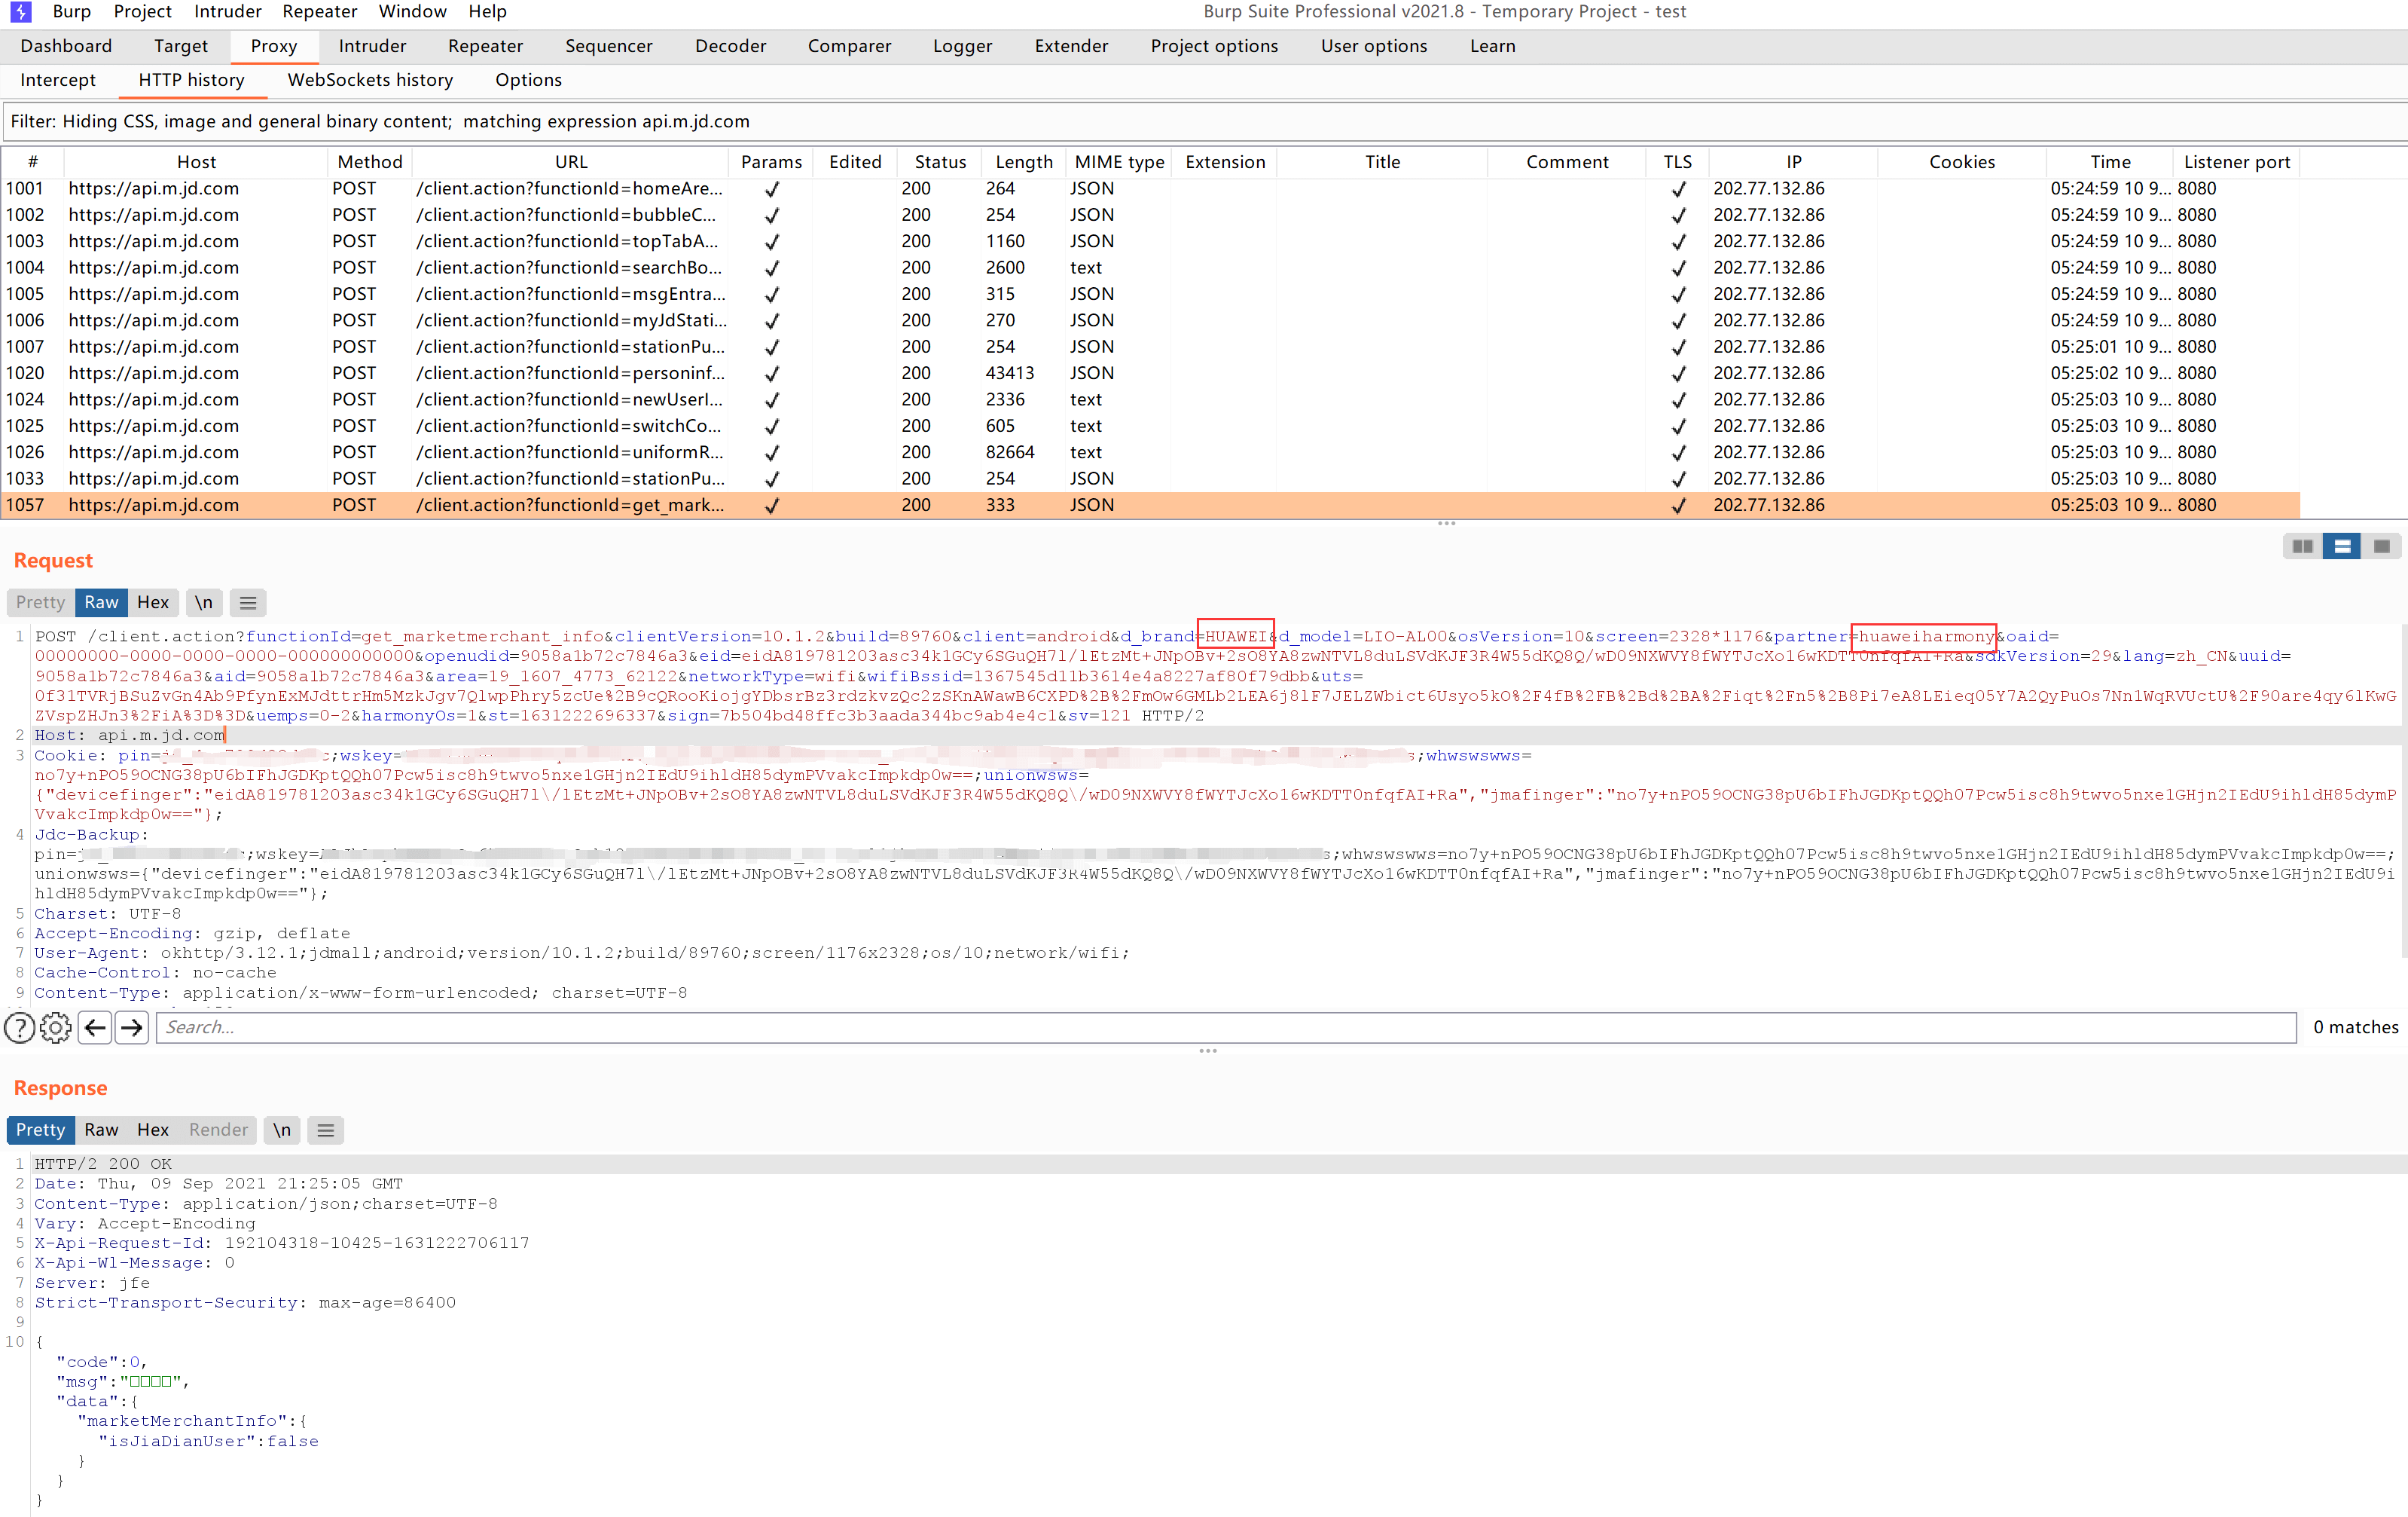Click the Cookies column header
The height and width of the screenshot is (1517, 2408).
tap(1962, 162)
